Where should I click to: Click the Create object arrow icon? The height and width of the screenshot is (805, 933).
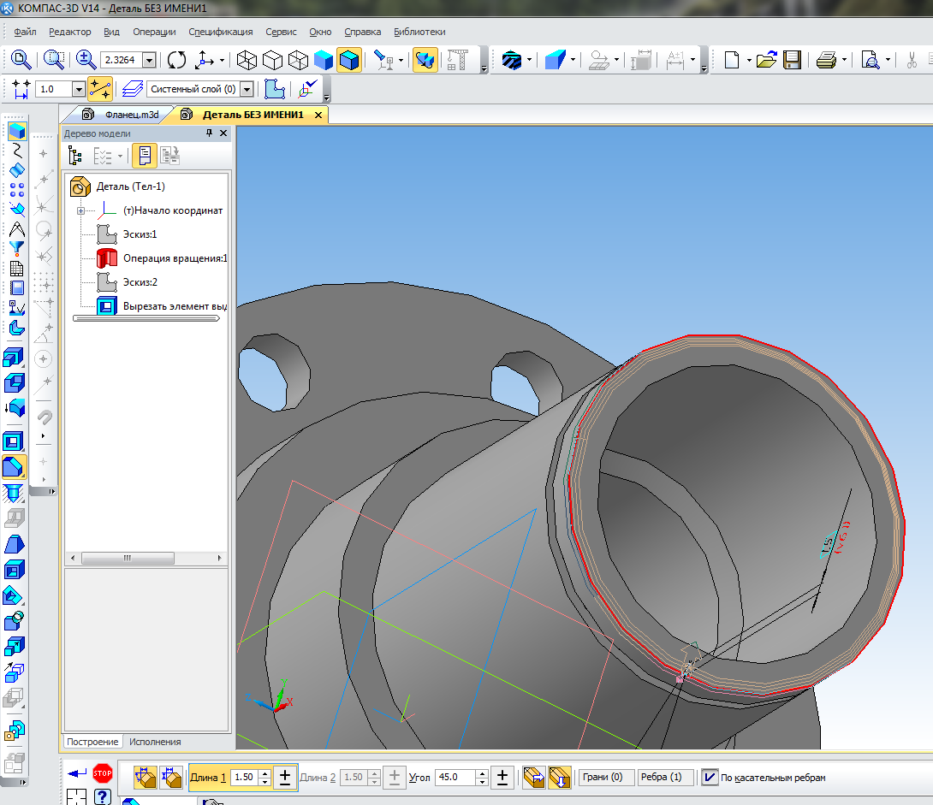(x=77, y=773)
